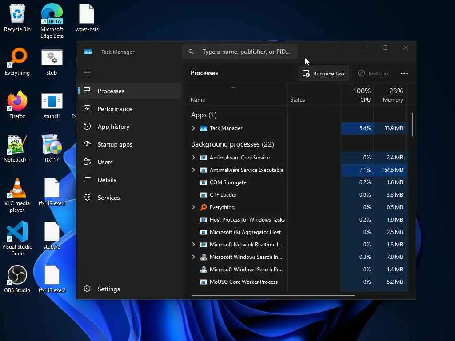The height and width of the screenshot is (341, 455).
Task: Expand Antimalware Core Service row
Action: 194,158
